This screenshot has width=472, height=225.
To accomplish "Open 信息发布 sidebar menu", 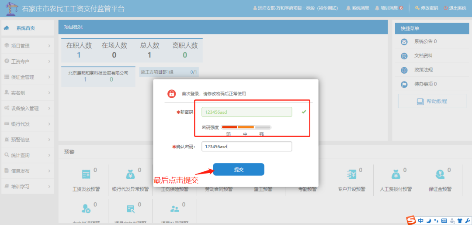I will pyautogui.click(x=28, y=171).
